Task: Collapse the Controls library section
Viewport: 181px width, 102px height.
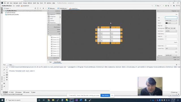Action: pyautogui.click(x=54, y=13)
